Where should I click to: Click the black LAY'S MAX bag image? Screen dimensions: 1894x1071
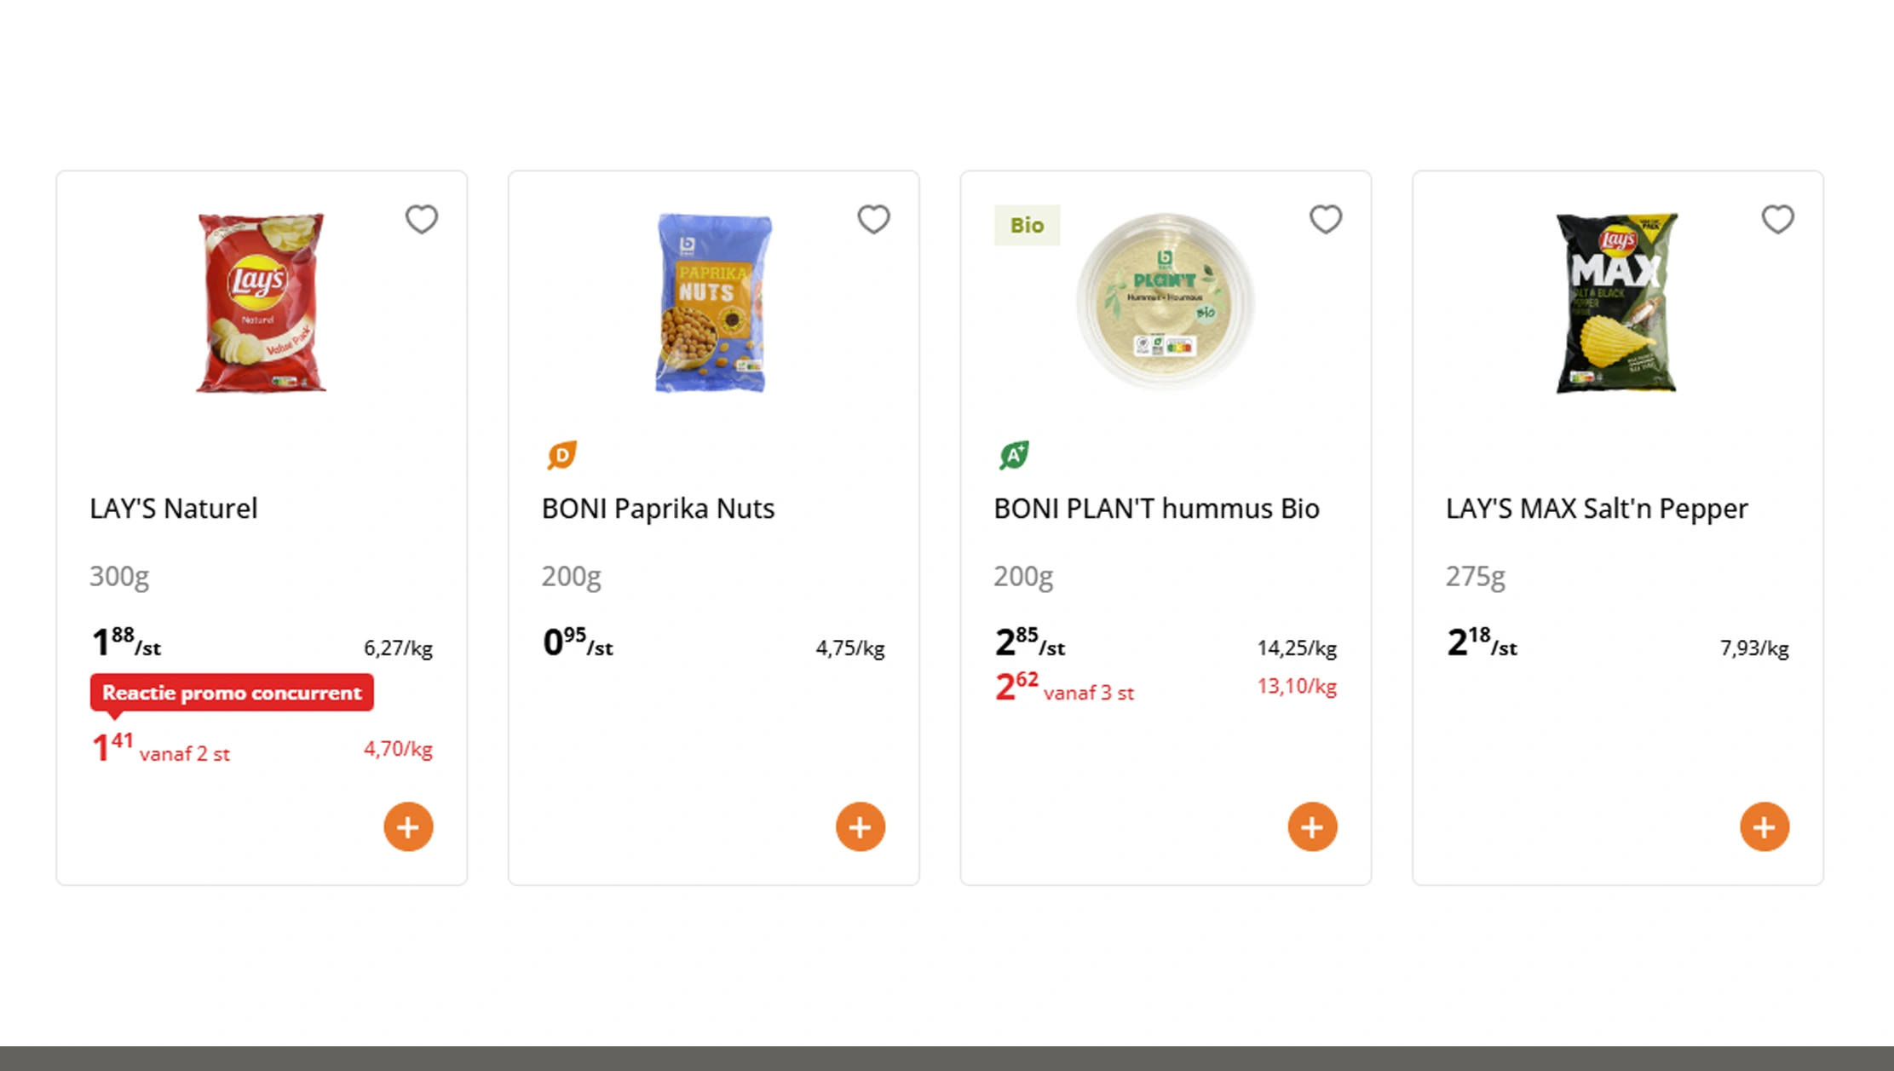(x=1617, y=302)
